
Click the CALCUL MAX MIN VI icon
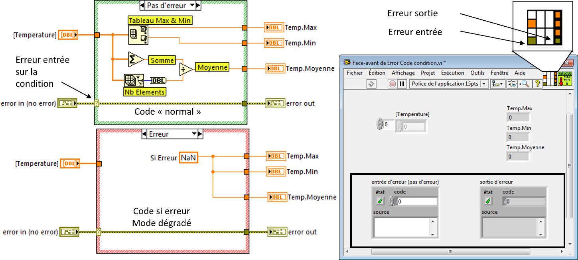pyautogui.click(x=564, y=79)
